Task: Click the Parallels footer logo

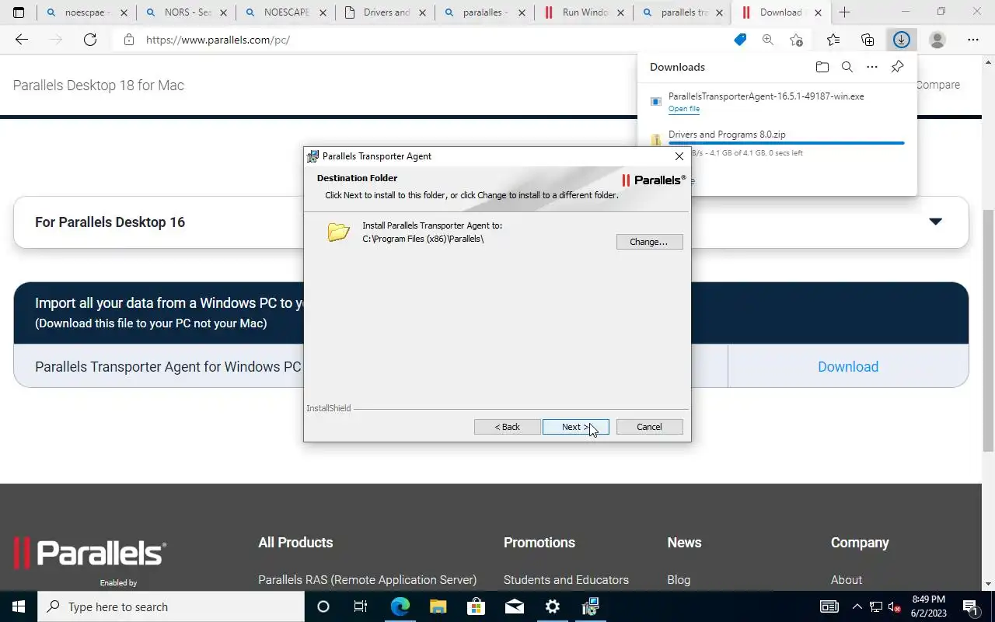Action: point(90,553)
